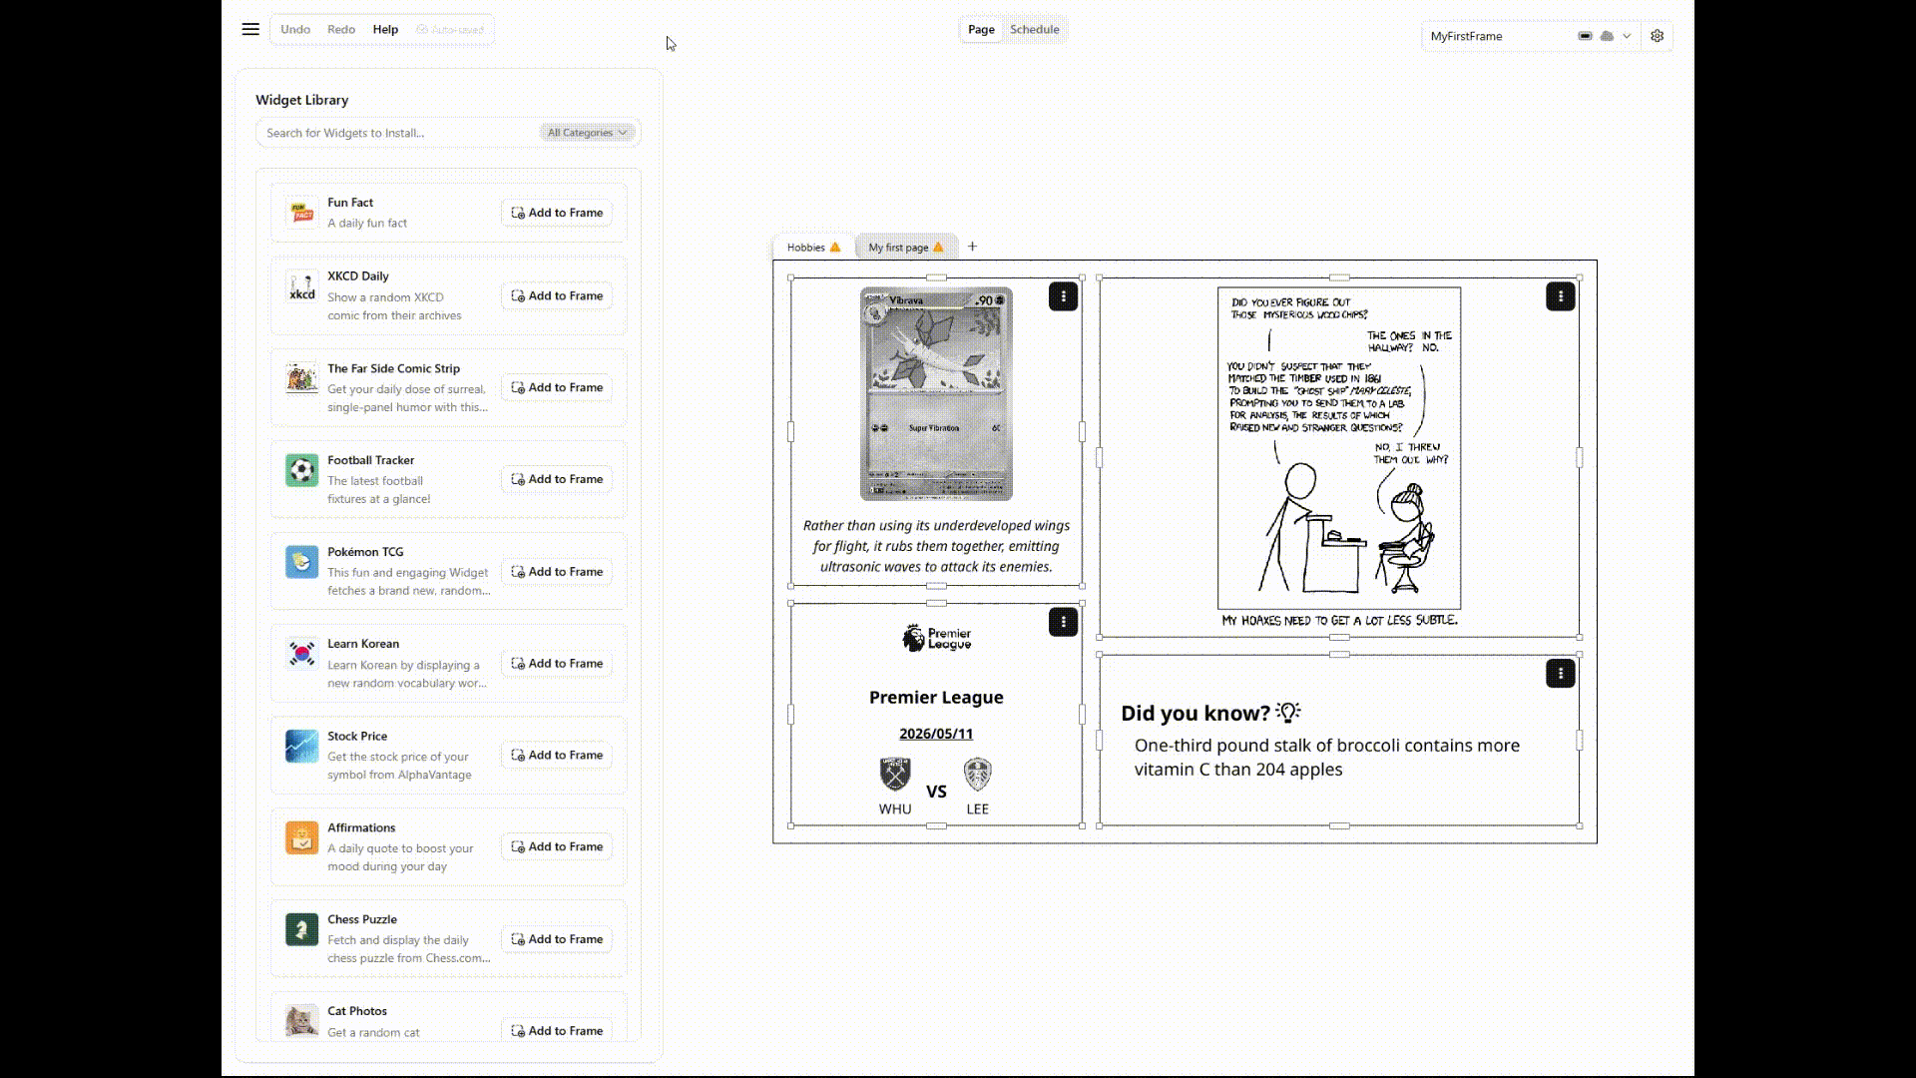The width and height of the screenshot is (1916, 1078).
Task: Click the LEE team crest
Action: (977, 775)
